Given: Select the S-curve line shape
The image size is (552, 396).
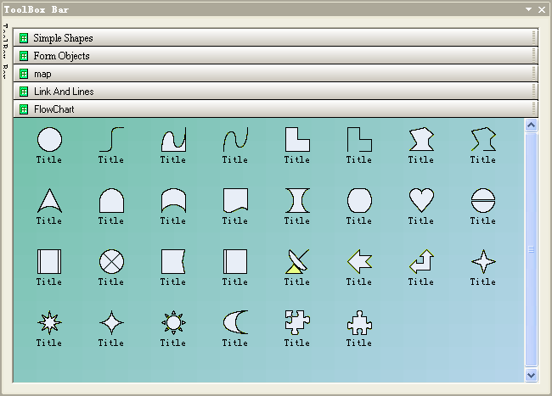Looking at the screenshot, I should (x=111, y=140).
